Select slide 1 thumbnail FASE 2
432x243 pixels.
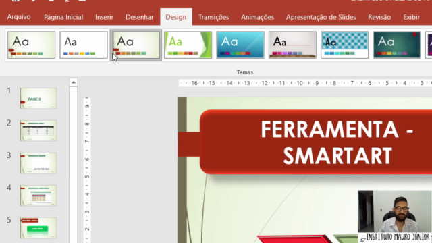tap(38, 99)
